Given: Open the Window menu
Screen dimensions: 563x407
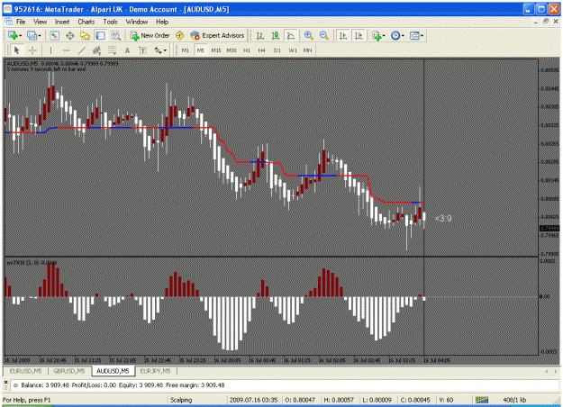Looking at the screenshot, I should 137,22.
